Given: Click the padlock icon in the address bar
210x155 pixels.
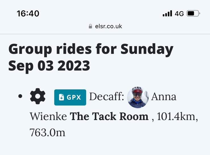Looking at the screenshot, I should click(x=90, y=26).
